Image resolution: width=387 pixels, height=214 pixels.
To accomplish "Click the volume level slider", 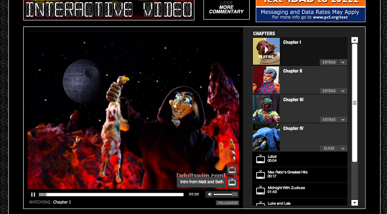I will [225, 195].
